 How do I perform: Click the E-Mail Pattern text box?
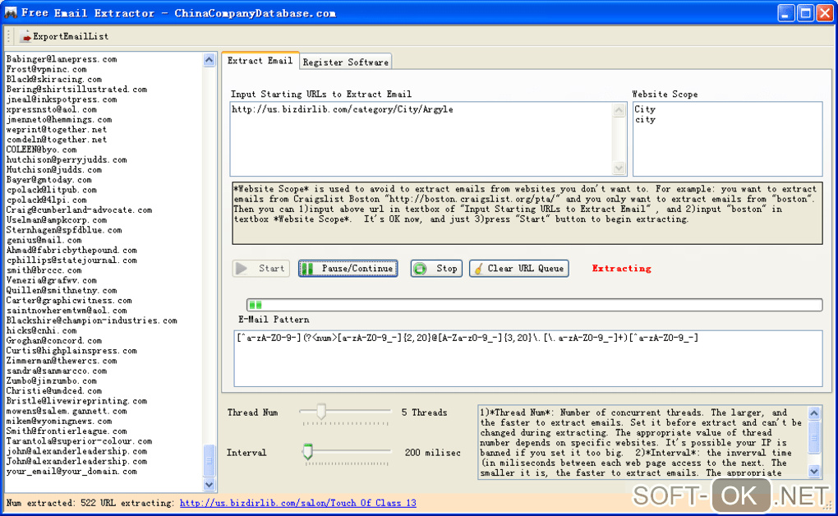click(x=528, y=358)
